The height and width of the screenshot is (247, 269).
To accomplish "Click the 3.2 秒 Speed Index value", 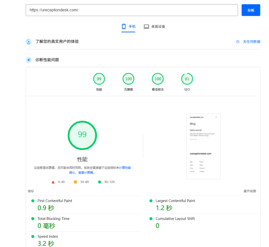I will tap(46, 243).
